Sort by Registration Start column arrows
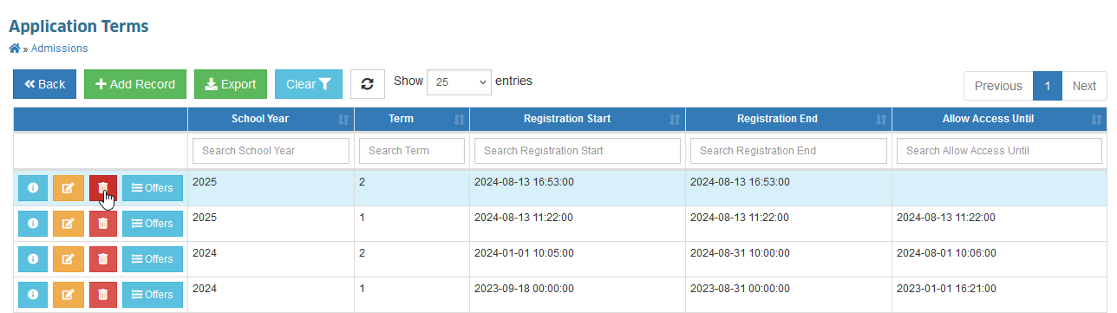 (675, 120)
